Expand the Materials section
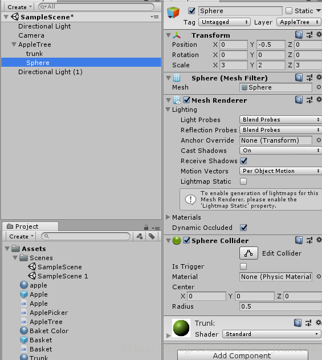This screenshot has height=360, width=322. [x=168, y=217]
